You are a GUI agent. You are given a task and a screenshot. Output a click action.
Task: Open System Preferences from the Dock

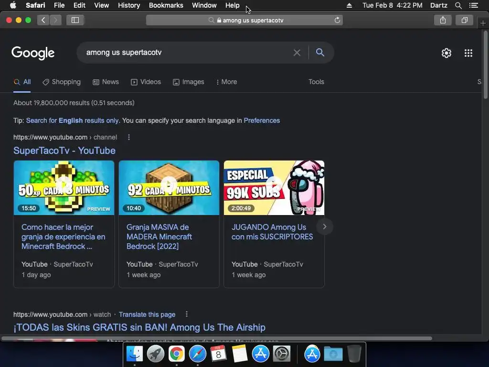(282, 354)
